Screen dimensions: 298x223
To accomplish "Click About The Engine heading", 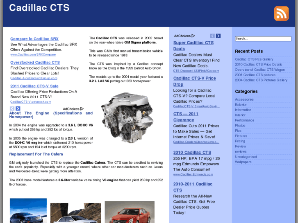I will [51, 115].
